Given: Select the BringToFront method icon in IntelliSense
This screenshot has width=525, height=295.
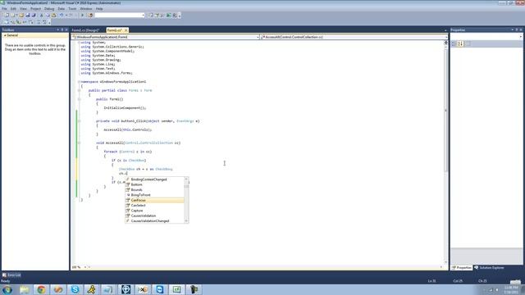Looking at the screenshot, I should click(128, 195).
